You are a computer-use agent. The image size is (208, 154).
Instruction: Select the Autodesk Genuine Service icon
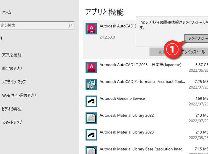coord(91,101)
